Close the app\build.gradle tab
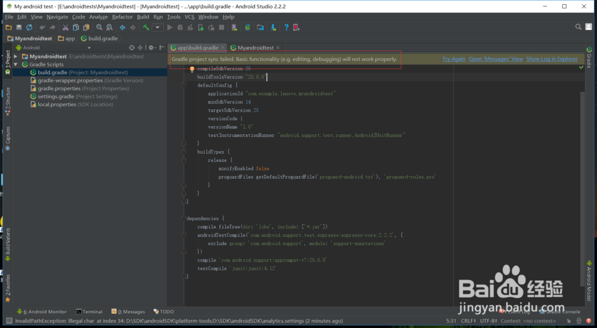597x328 pixels. point(223,48)
